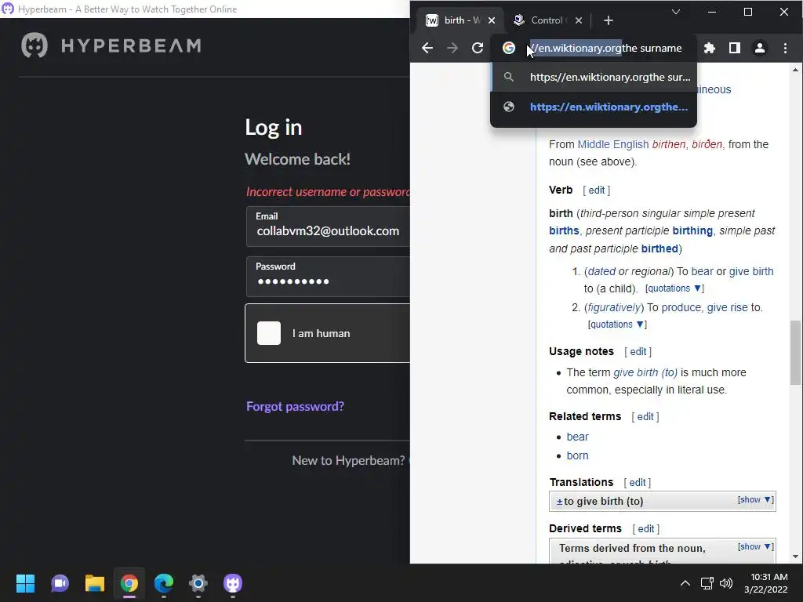The height and width of the screenshot is (602, 803).
Task: Click Chrome's forward arrow button
Action: point(452,48)
